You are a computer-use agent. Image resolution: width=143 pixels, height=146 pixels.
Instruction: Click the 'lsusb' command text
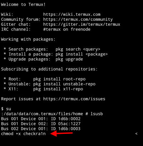97,114
